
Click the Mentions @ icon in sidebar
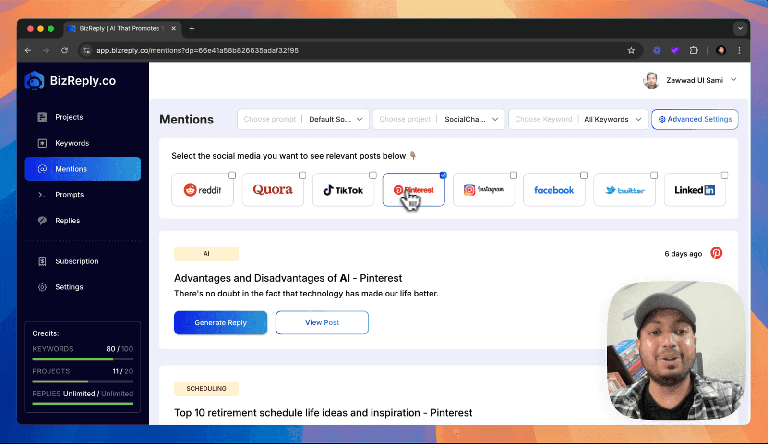pos(42,169)
